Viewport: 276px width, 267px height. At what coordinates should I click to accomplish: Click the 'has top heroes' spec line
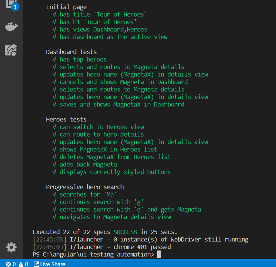pos(83,59)
